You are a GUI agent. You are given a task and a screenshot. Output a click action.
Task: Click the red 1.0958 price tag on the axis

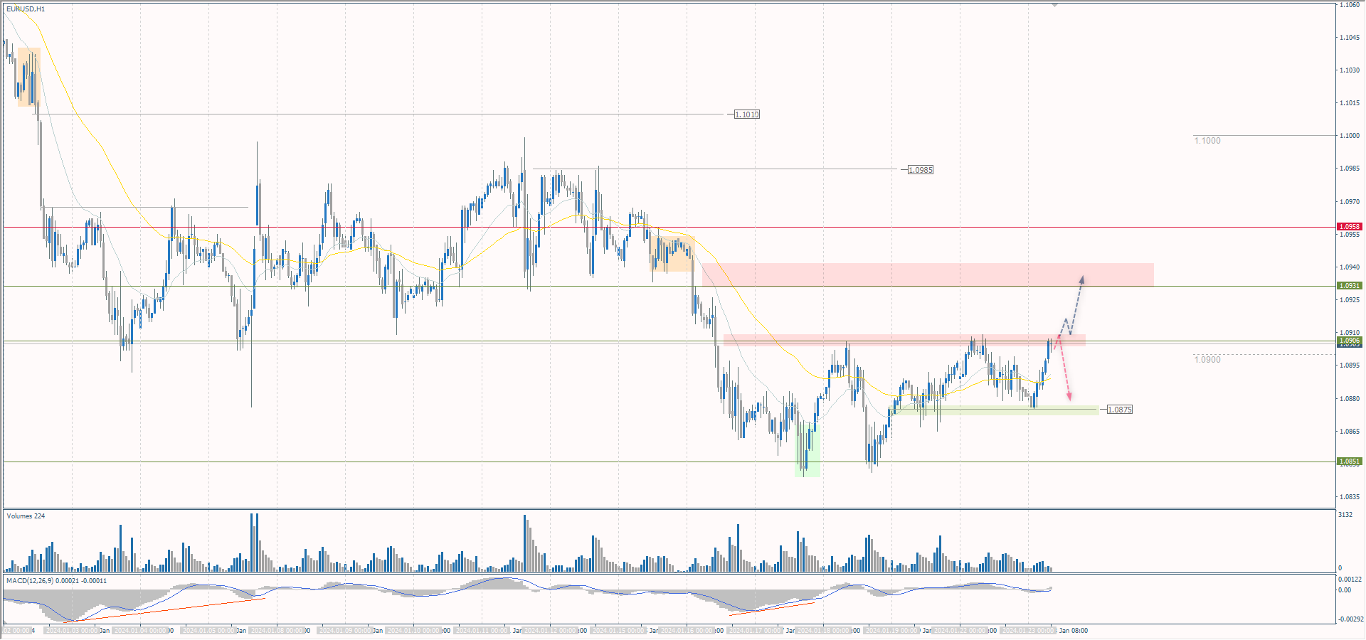coord(1350,227)
